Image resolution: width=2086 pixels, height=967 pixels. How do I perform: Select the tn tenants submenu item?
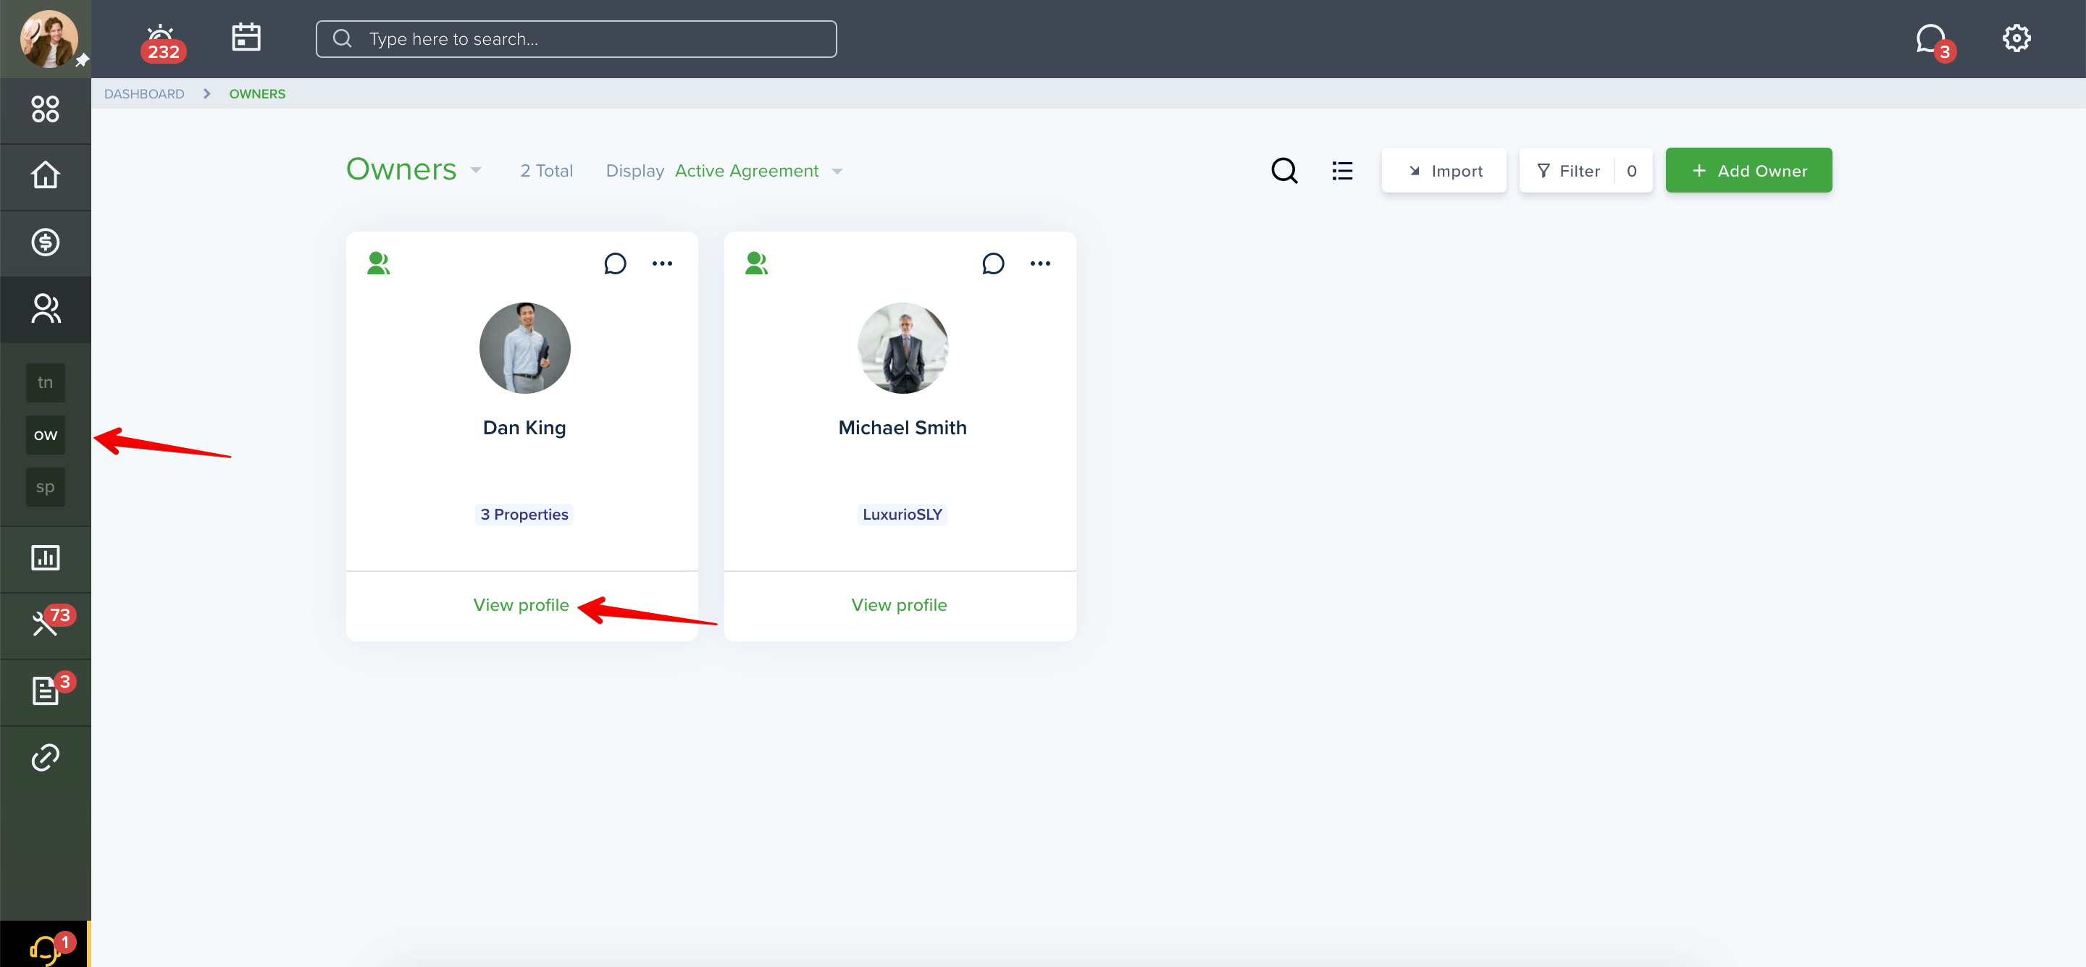point(46,383)
